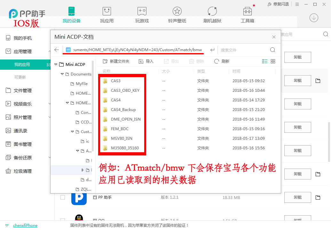Click 刷新 refresh button
This screenshot has height=230, width=331.
point(222,61)
